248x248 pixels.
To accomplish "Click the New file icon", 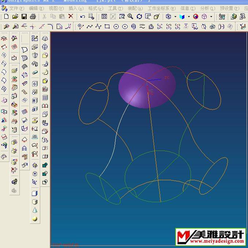I will (x=6, y=16).
